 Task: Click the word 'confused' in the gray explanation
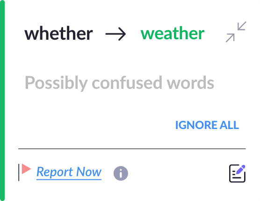[x=127, y=83]
